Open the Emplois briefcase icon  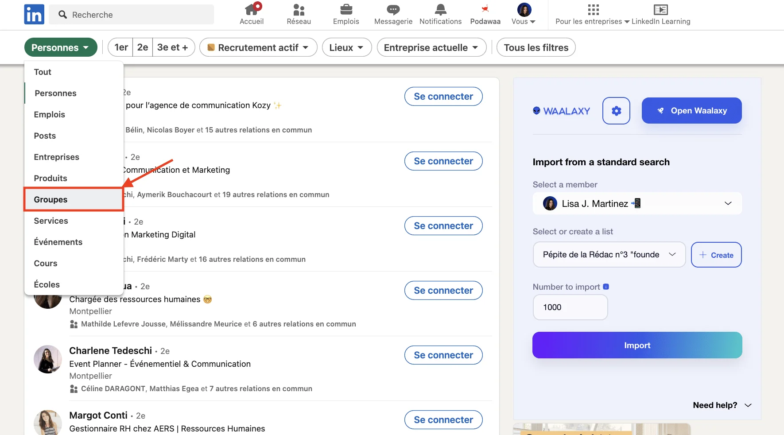tap(346, 14)
